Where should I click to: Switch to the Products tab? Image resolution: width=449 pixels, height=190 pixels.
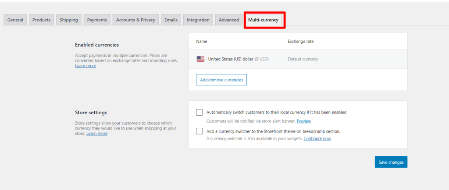(x=41, y=20)
